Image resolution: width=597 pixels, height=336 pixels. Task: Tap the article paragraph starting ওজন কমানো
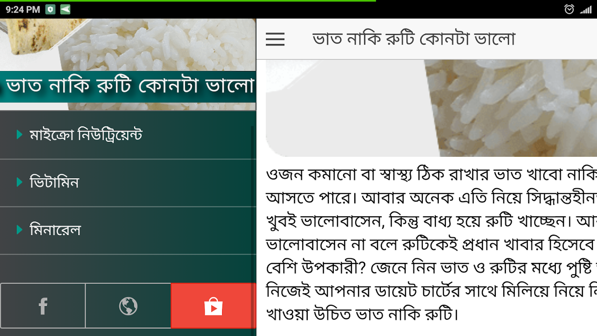click(431, 244)
